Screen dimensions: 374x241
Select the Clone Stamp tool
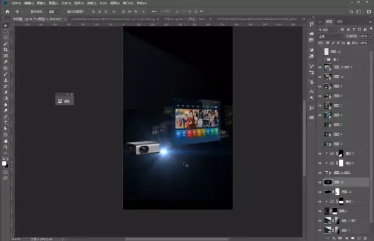(5, 80)
